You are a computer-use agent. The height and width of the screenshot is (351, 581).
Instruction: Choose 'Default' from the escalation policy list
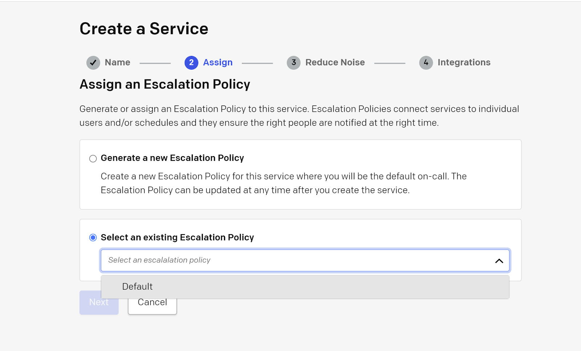(x=138, y=286)
